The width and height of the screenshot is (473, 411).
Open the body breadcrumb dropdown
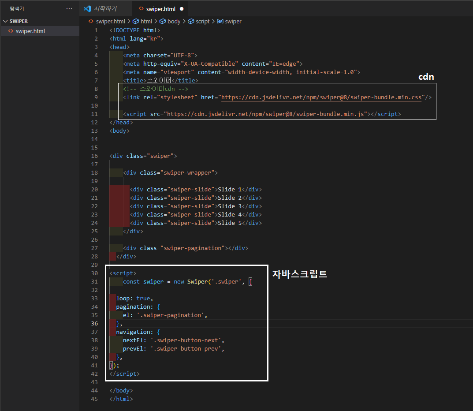click(x=174, y=21)
